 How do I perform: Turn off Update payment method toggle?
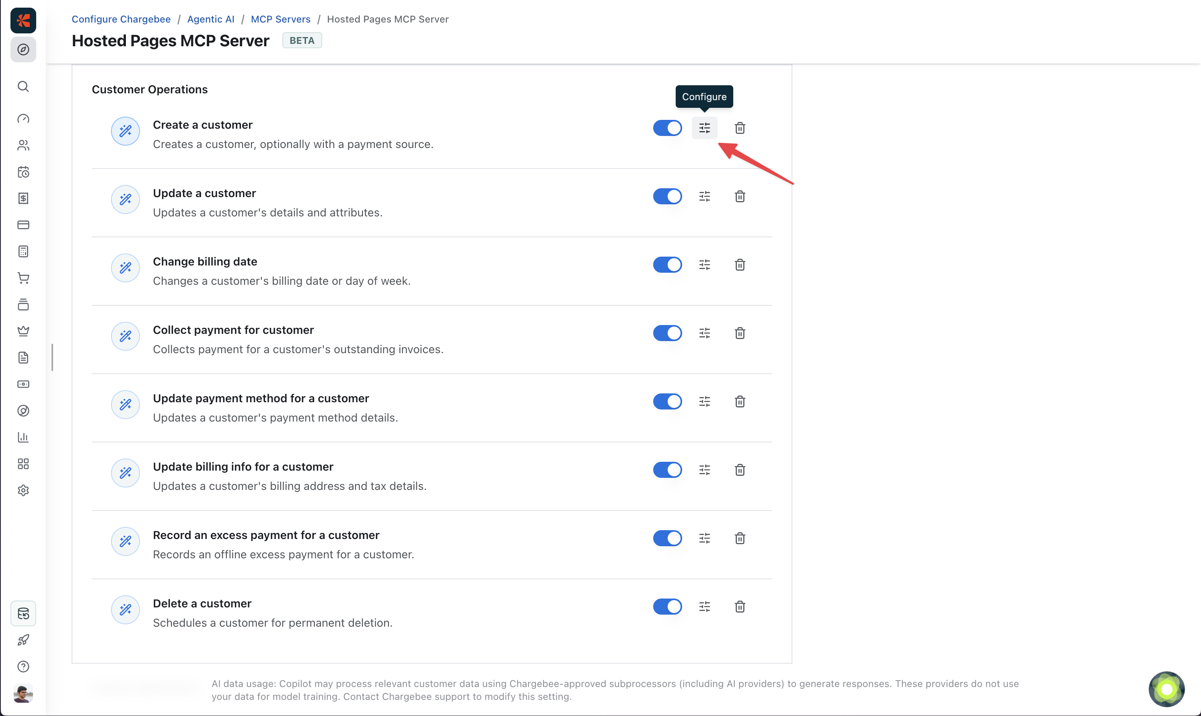tap(668, 401)
